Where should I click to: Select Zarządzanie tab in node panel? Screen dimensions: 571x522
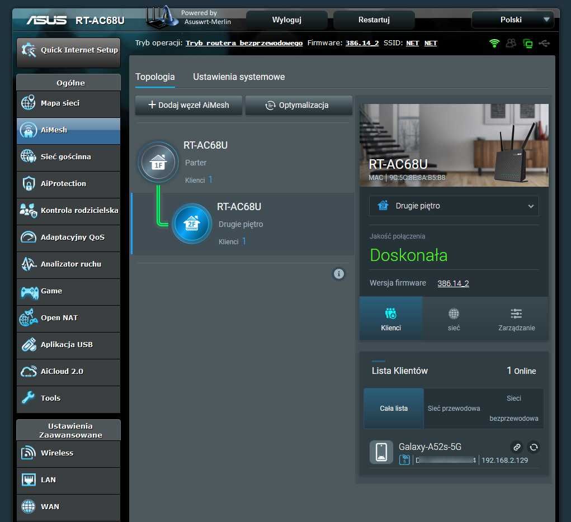coord(516,319)
